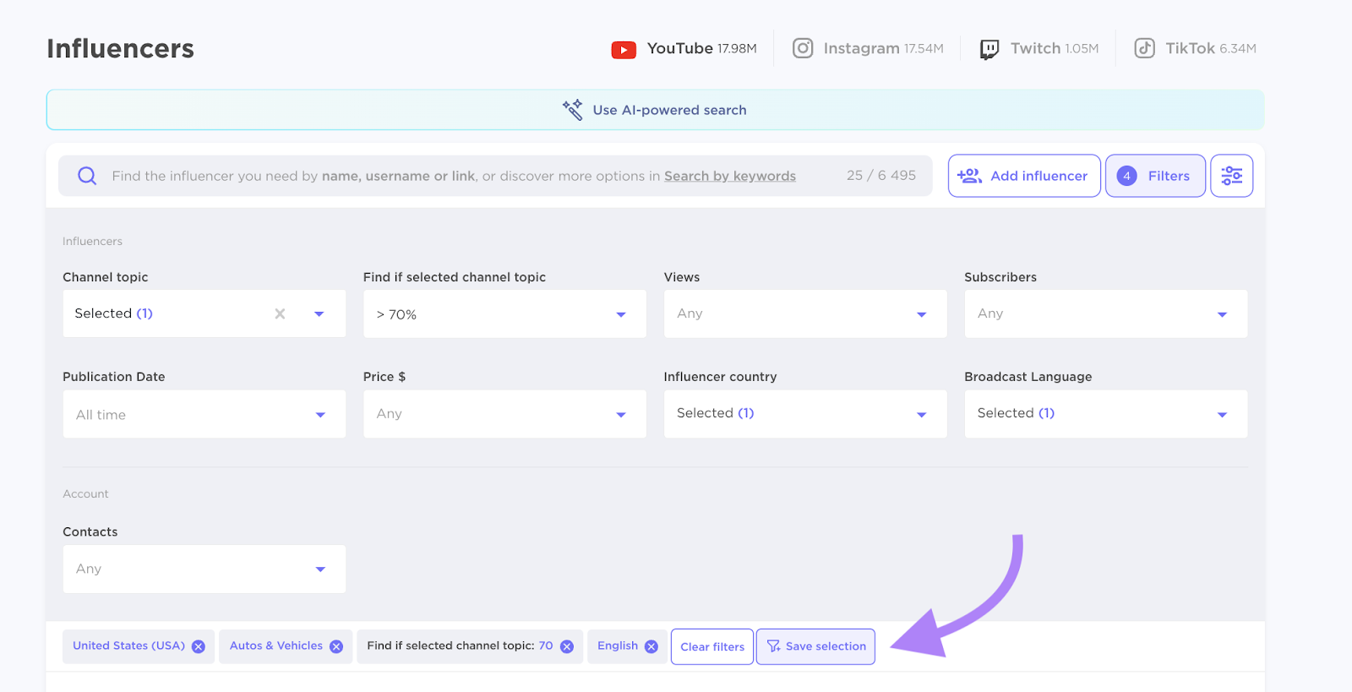This screenshot has height=692, width=1352.
Task: Click the search magnifier icon
Action: (x=87, y=176)
